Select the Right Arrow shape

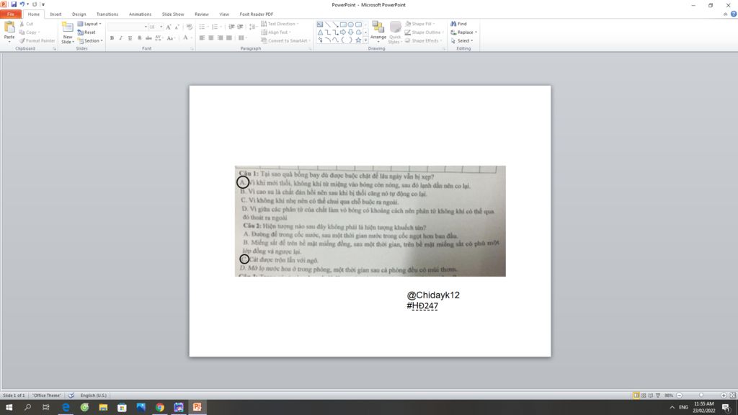coord(343,32)
